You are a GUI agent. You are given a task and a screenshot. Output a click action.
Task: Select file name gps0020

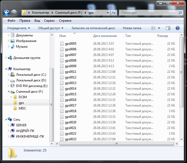pos(71,122)
